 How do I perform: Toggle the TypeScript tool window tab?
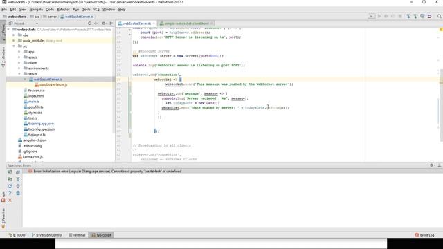tap(102, 235)
